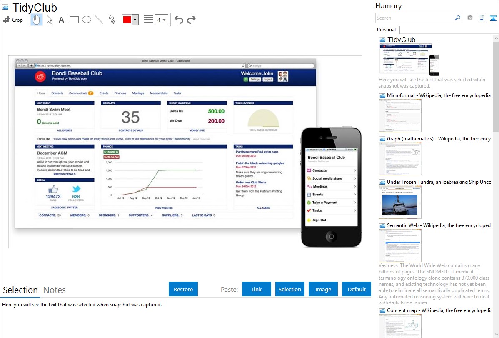
Task: Switch to the Selection tab
Action: (20, 290)
